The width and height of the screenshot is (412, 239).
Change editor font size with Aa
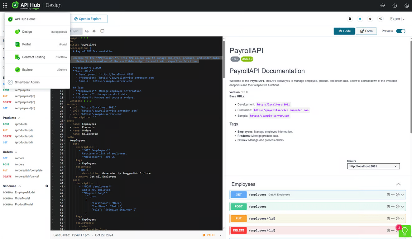pos(87,31)
